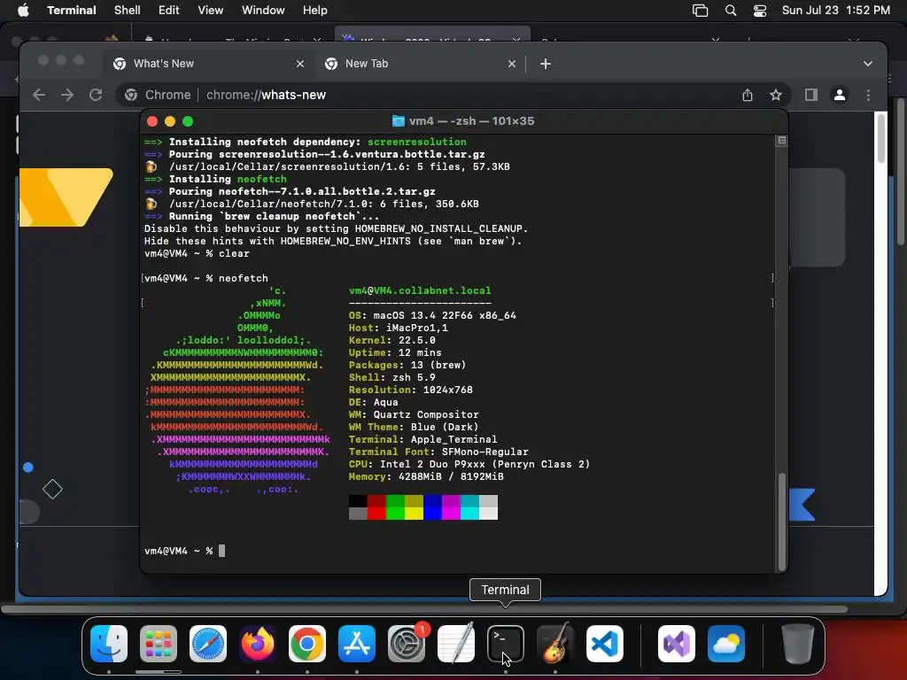Click the horizontal scrollbar above the Dock

(424, 609)
